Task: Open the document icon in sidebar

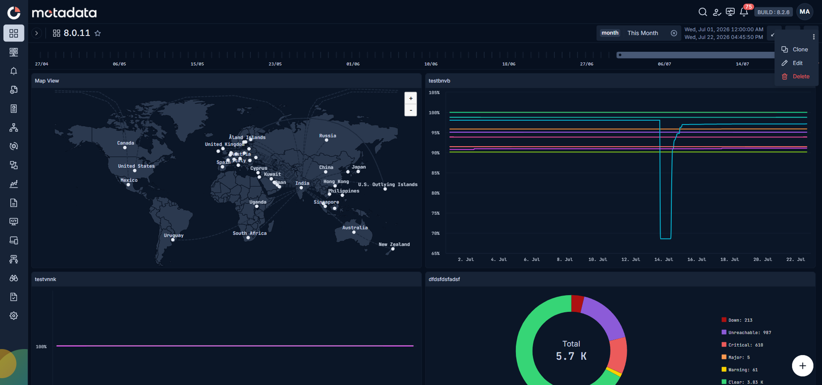Action: point(14,203)
